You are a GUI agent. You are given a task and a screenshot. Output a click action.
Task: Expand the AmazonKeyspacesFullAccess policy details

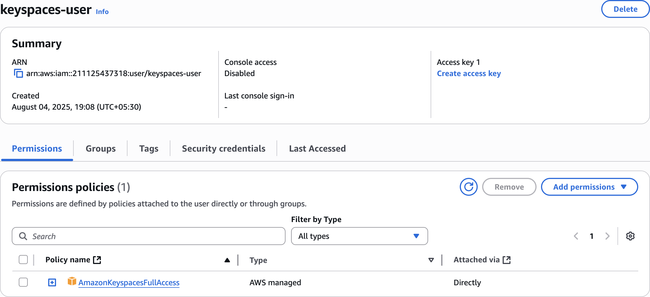coord(52,282)
